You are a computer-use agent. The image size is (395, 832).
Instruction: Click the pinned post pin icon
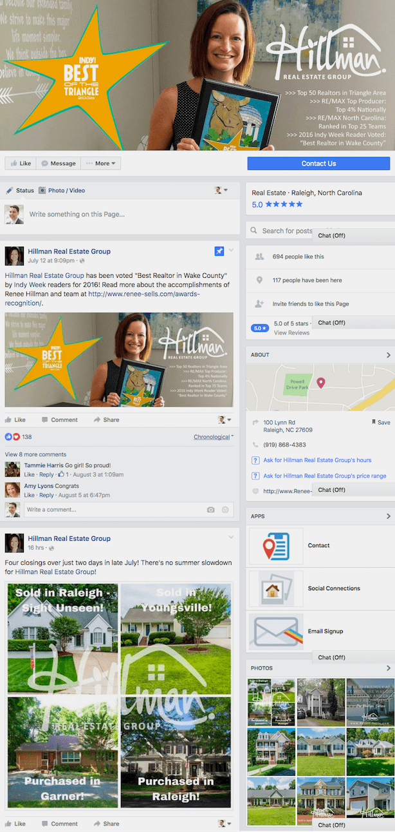click(x=219, y=251)
